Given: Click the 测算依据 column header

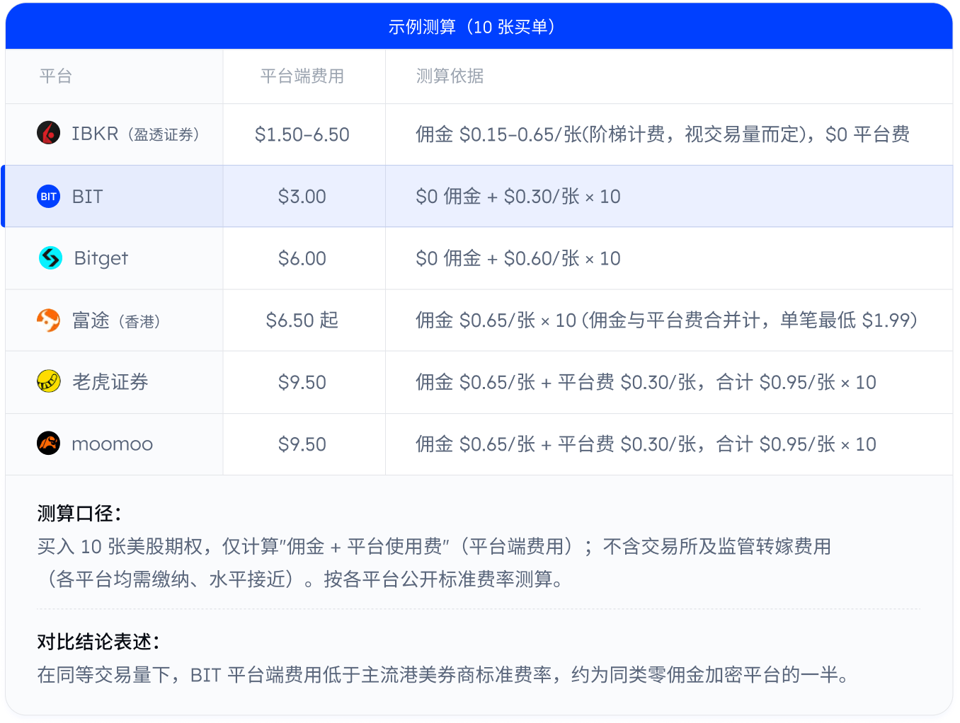Looking at the screenshot, I should tap(450, 76).
